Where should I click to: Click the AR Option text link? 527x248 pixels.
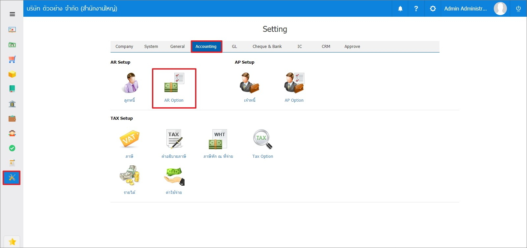point(174,100)
